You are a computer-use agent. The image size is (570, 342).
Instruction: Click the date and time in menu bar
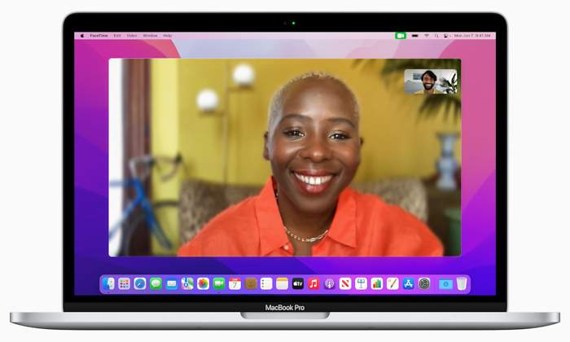472,36
